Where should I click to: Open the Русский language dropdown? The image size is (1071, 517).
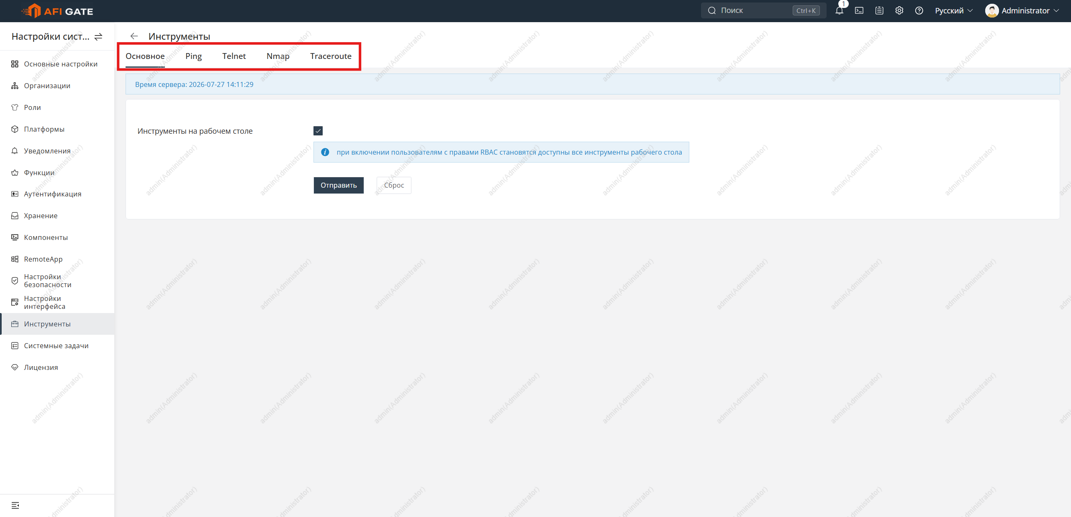pos(954,10)
